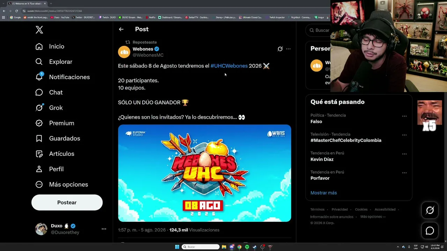Open options for #MasterChefCelebrityColombia trend
447x251 pixels.
404,135
